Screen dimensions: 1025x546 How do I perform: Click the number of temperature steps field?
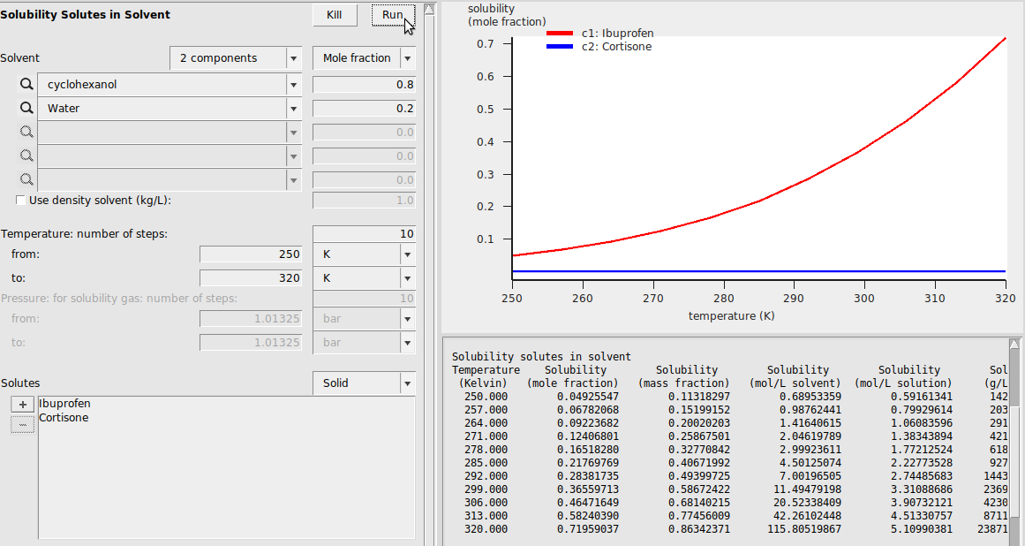[364, 234]
